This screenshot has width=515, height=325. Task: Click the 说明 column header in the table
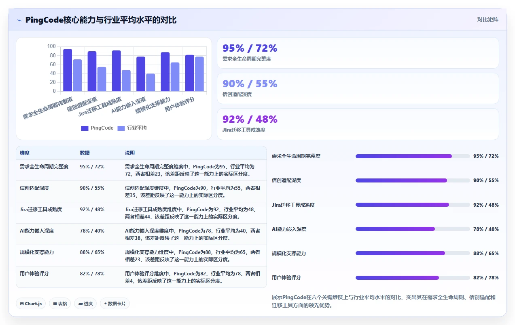130,153
